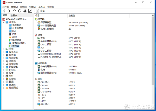The width and height of the screenshot is (156, 111).
Task: Open the user icon in toolbar
Action: pyautogui.click(x=25, y=11)
